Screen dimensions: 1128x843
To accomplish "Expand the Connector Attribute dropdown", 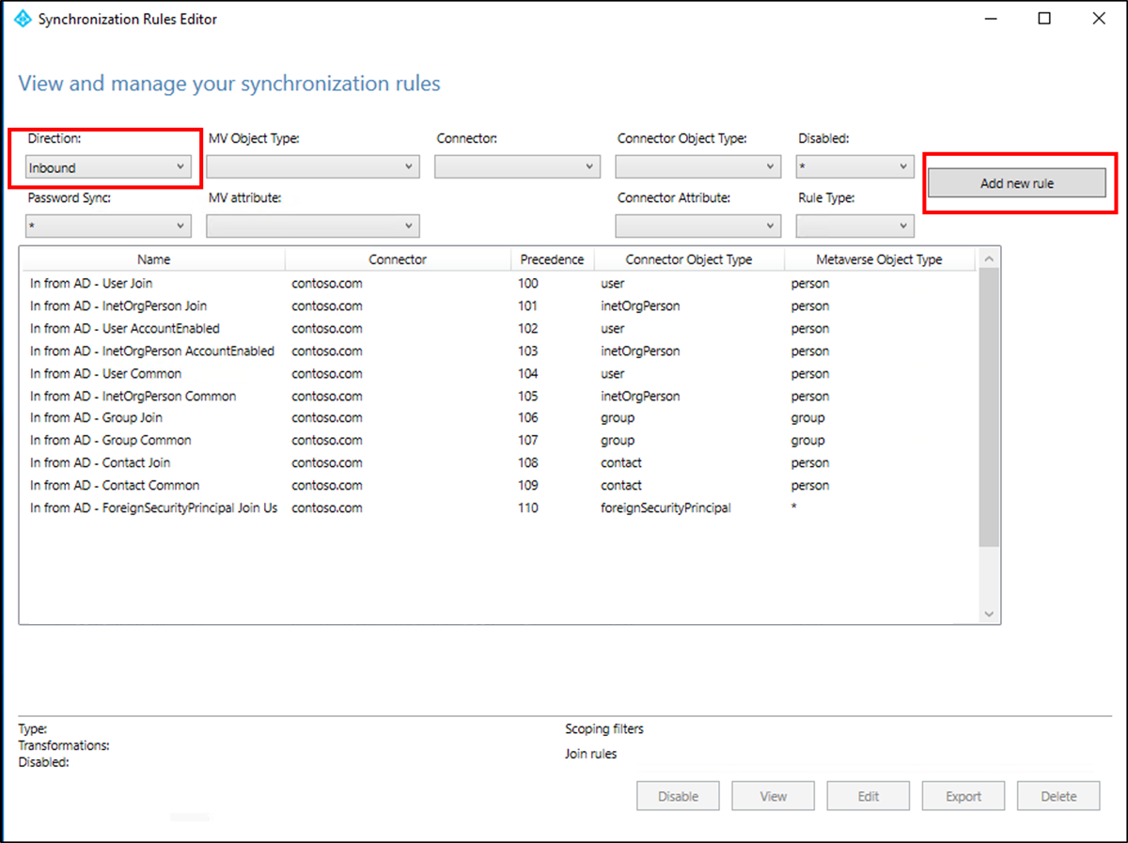I will (x=697, y=226).
